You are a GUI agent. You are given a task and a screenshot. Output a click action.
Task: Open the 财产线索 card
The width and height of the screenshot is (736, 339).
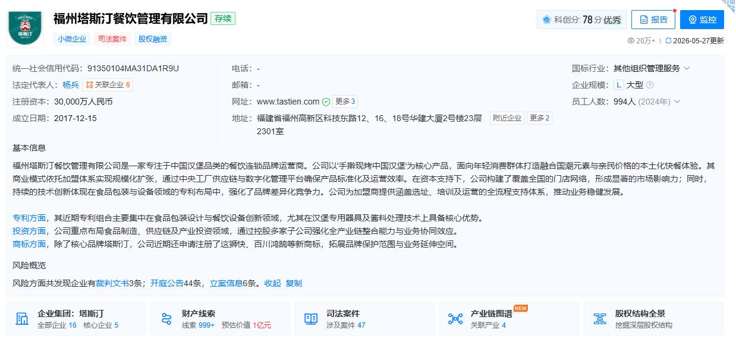tap(220, 319)
